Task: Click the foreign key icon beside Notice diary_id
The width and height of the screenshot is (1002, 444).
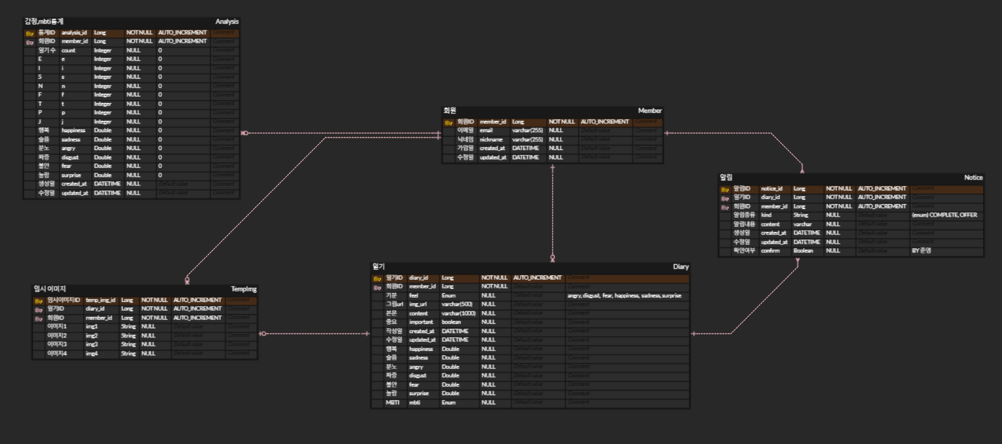Action: click(725, 198)
